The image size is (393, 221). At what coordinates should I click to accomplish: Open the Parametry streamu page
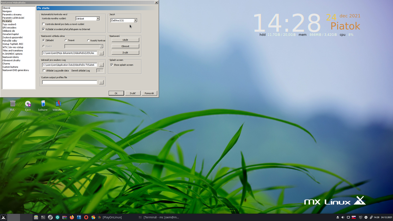(12, 14)
